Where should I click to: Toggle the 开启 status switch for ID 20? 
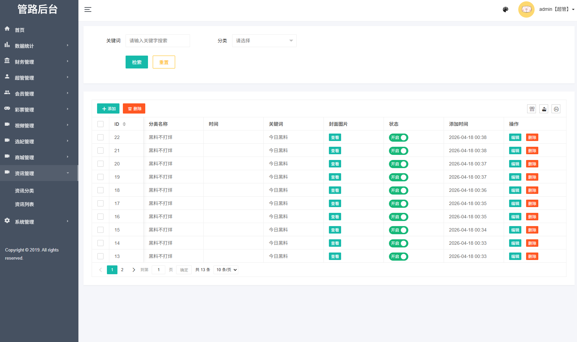coord(398,164)
